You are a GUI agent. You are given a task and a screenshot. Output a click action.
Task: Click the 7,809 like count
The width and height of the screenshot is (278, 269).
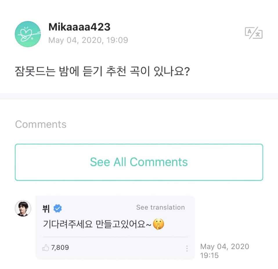[60, 248]
